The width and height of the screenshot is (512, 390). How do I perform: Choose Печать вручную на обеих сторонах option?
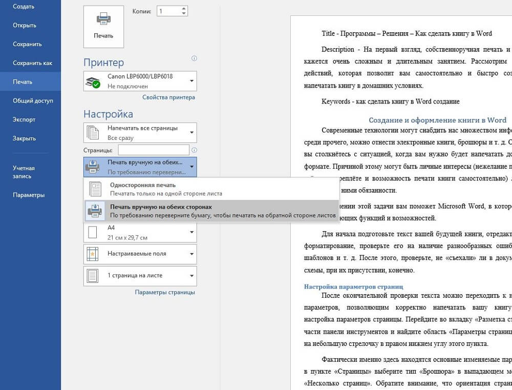(161, 207)
